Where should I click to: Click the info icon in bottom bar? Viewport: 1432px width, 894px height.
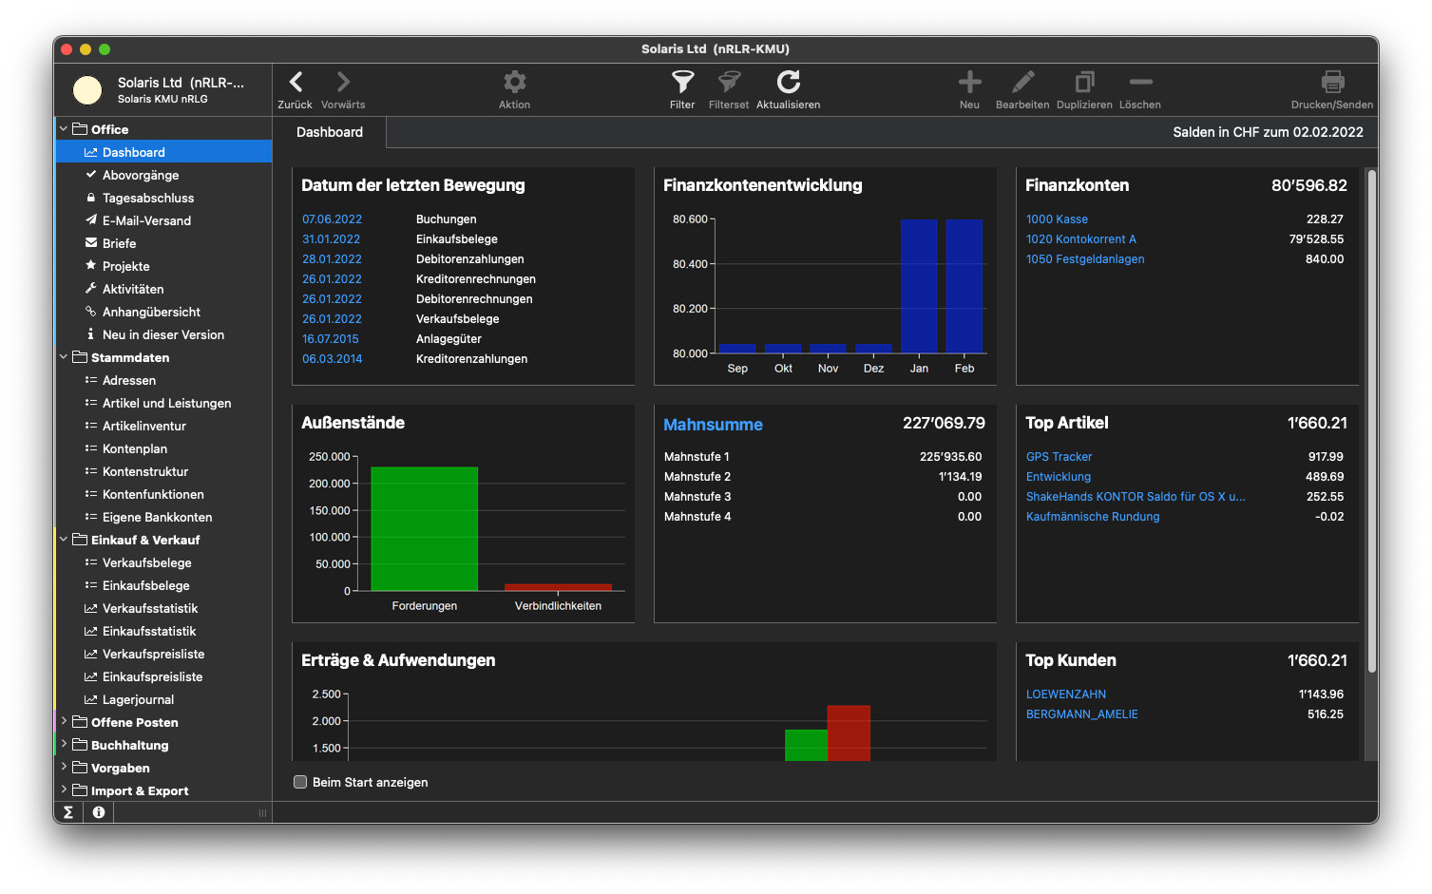click(x=99, y=812)
